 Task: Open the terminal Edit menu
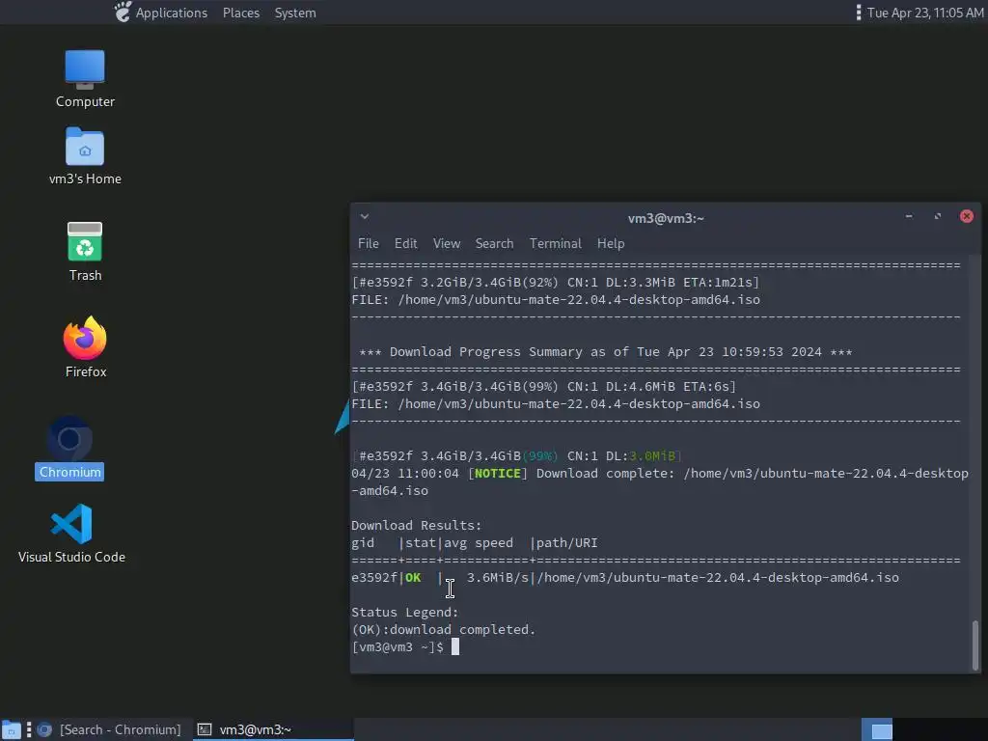click(x=406, y=243)
